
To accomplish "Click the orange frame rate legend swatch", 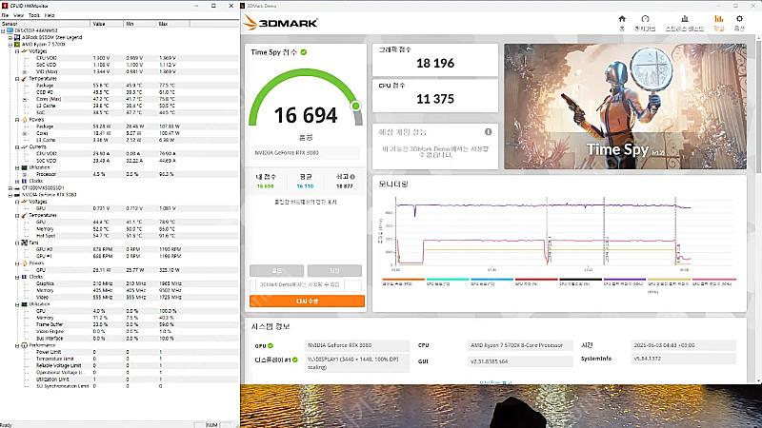I will 403,280.
